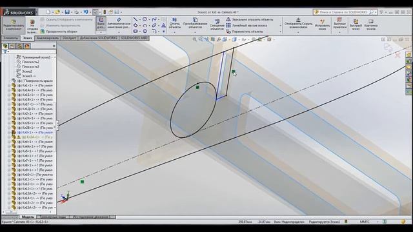Viewport: 413px width, 232px height.
Task: Toggle Exit Sketch (Выход из эскиза) button
Action: [101, 23]
